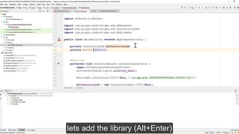The image size is (239, 134).
Task: Open the Logcat tool window
Action: point(31,130)
